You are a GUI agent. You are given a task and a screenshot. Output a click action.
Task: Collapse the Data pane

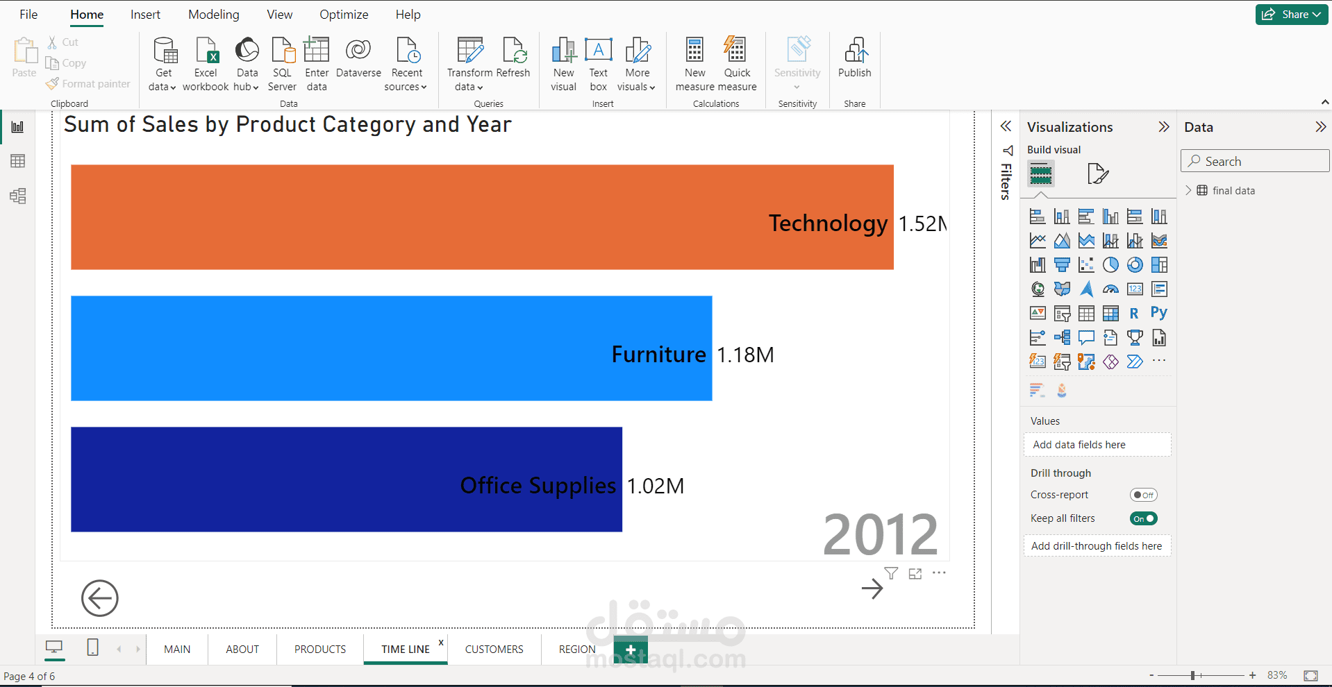click(1320, 126)
